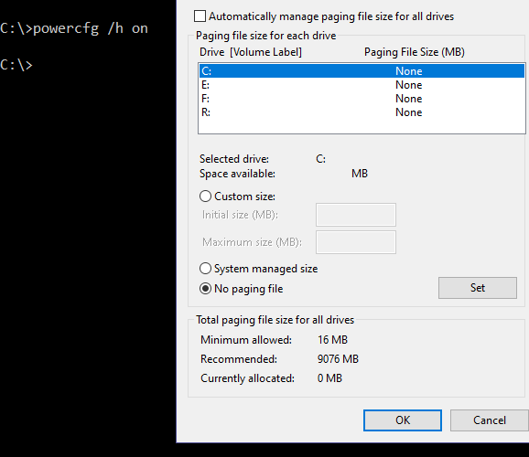
Task: Click the Selected drive C: value
Action: 321,159
